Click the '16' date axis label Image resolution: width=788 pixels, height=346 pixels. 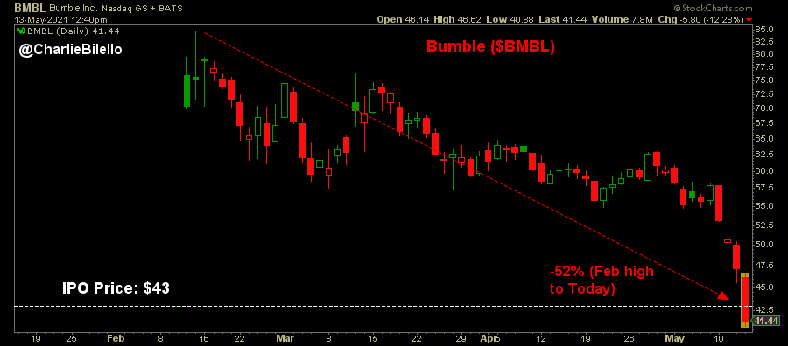[204, 338]
